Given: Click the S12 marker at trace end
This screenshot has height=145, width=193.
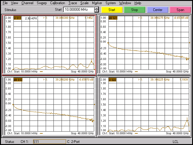Looking at the screenshot, I should [x=92, y=121].
